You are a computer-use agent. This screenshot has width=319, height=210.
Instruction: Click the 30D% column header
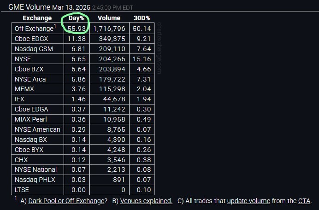(x=142, y=18)
